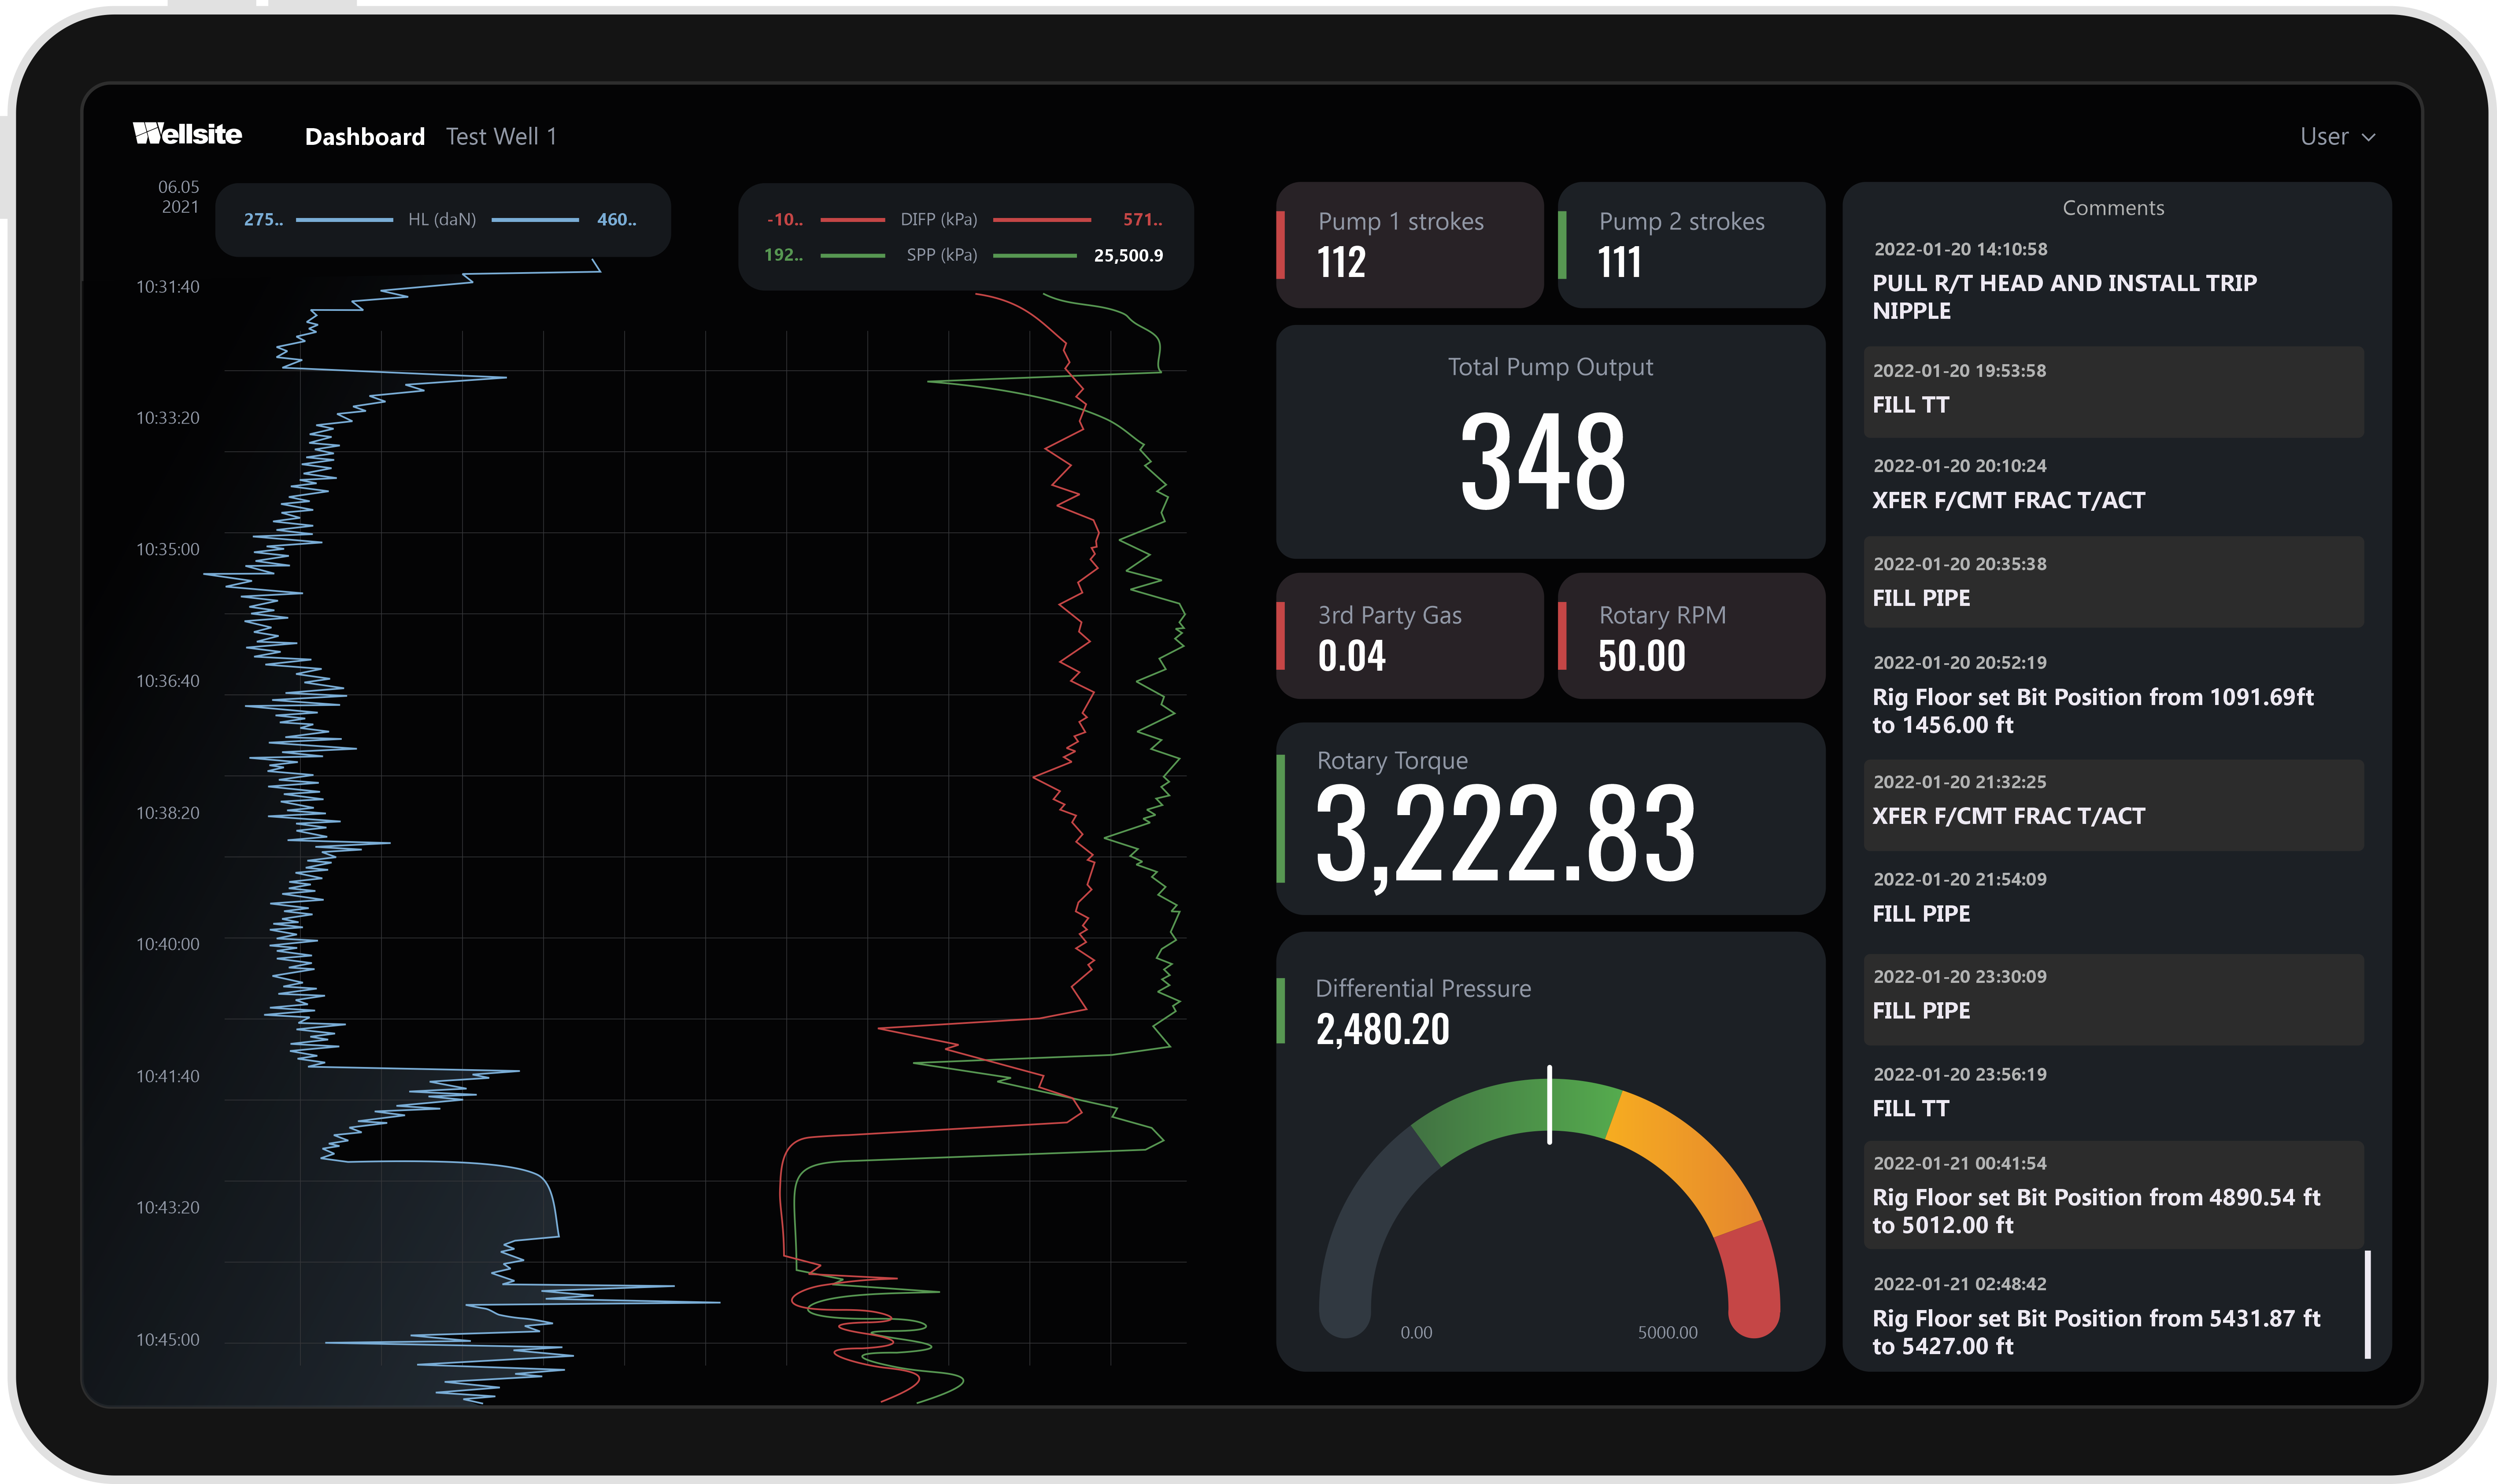Select the Pump 2 strokes card

click(1691, 244)
